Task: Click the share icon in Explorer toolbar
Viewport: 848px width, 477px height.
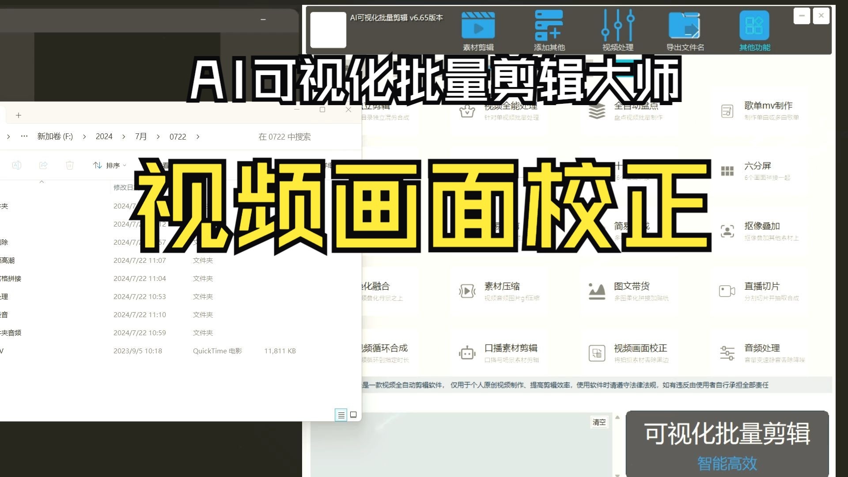Action: pos(43,165)
